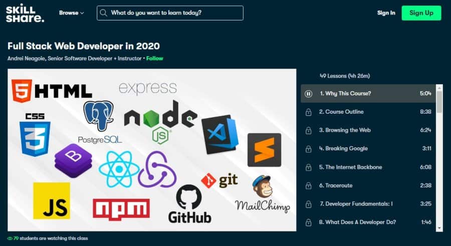Click the 8:38 duration of Course Outline
This screenshot has height=246, width=451.
pyautogui.click(x=425, y=112)
